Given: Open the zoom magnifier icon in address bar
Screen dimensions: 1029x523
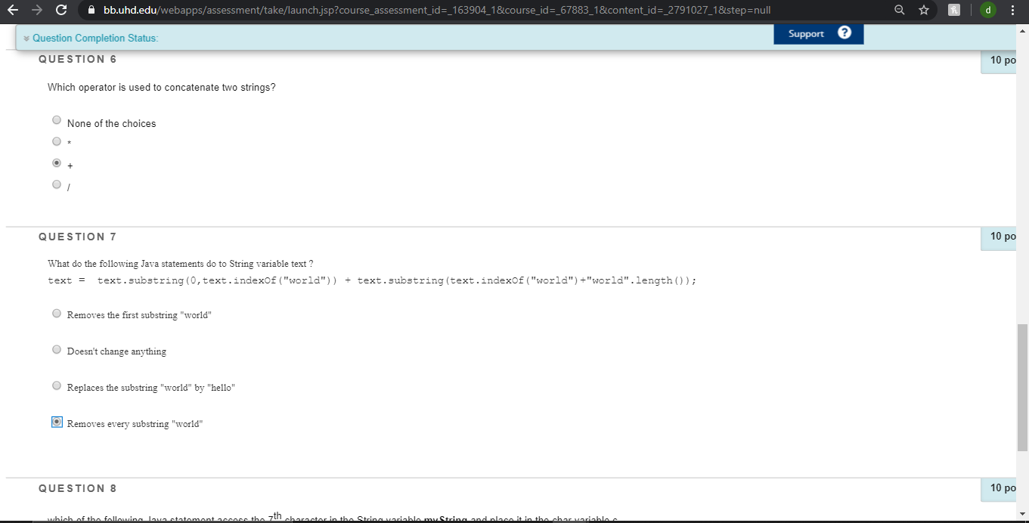Looking at the screenshot, I should tap(900, 11).
